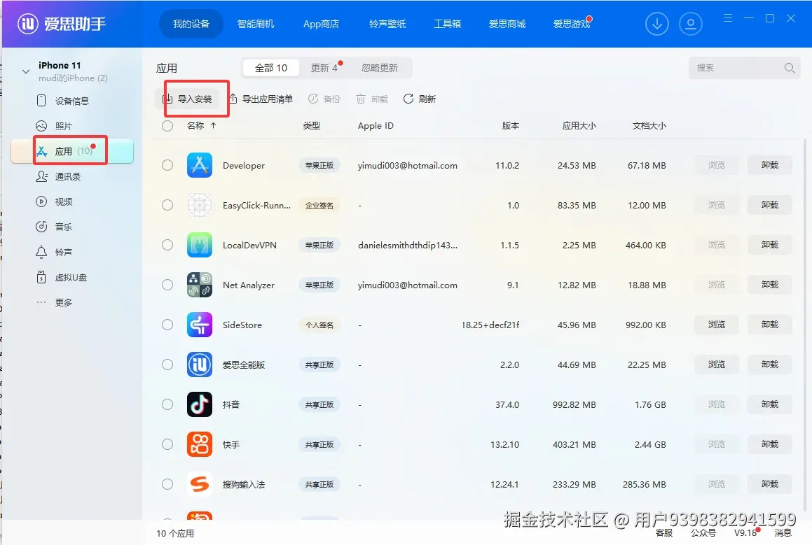Click the 抖音 app icon
The height and width of the screenshot is (545, 812).
click(200, 404)
